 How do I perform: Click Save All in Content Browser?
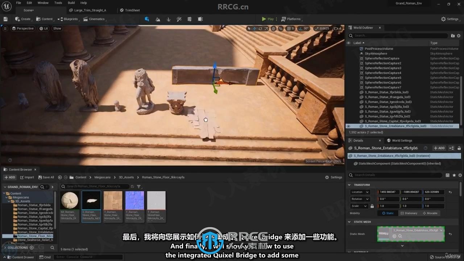tap(46, 177)
